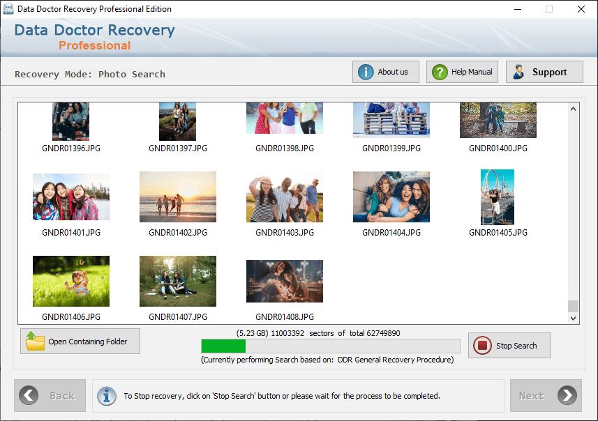598x421 pixels.
Task: Close the Data Doctor Recovery window
Action: tap(581, 9)
